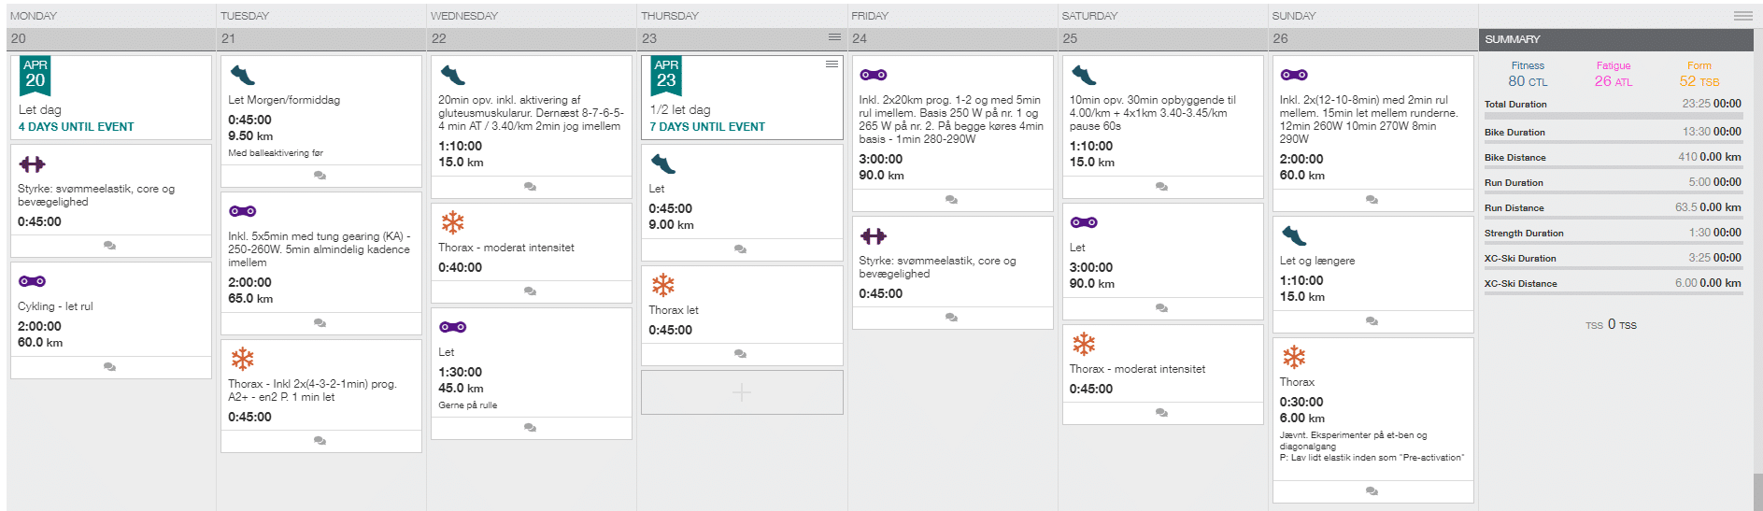Select the SUMMARY panel header
Screen dimensions: 1763x511
pos(1615,39)
